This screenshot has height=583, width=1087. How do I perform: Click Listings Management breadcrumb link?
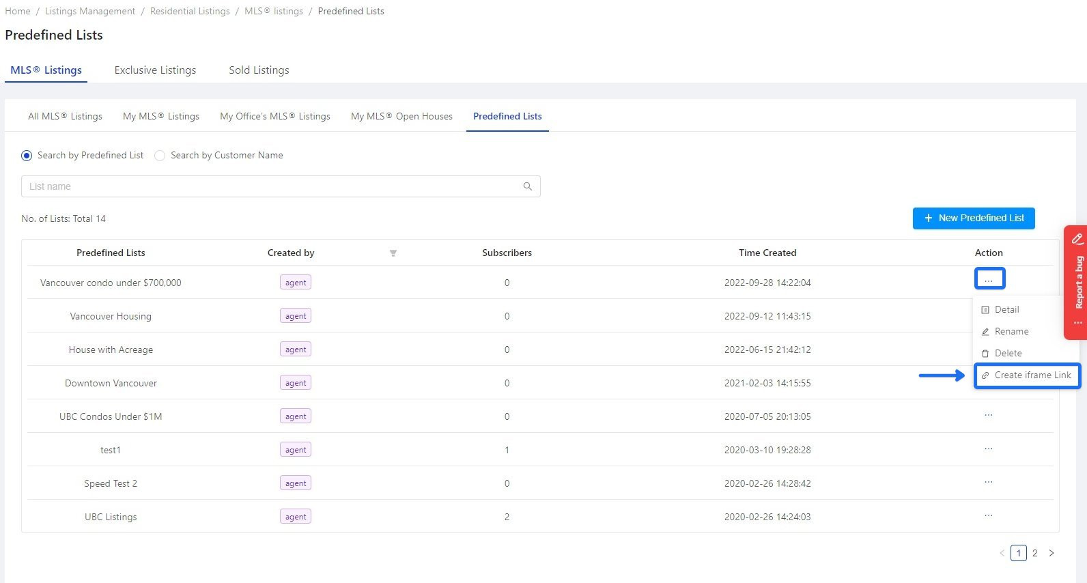[x=90, y=11]
